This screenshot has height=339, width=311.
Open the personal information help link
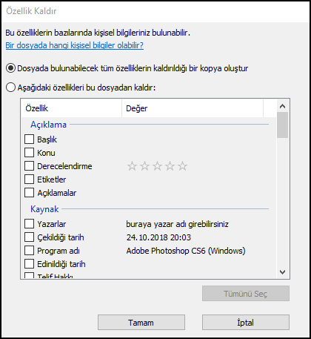click(x=75, y=45)
